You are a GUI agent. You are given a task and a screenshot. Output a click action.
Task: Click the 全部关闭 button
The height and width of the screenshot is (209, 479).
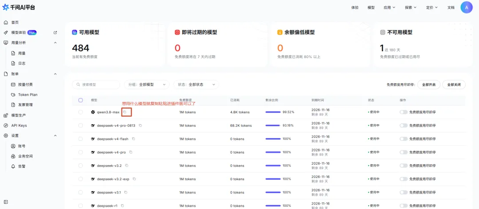[454, 85]
